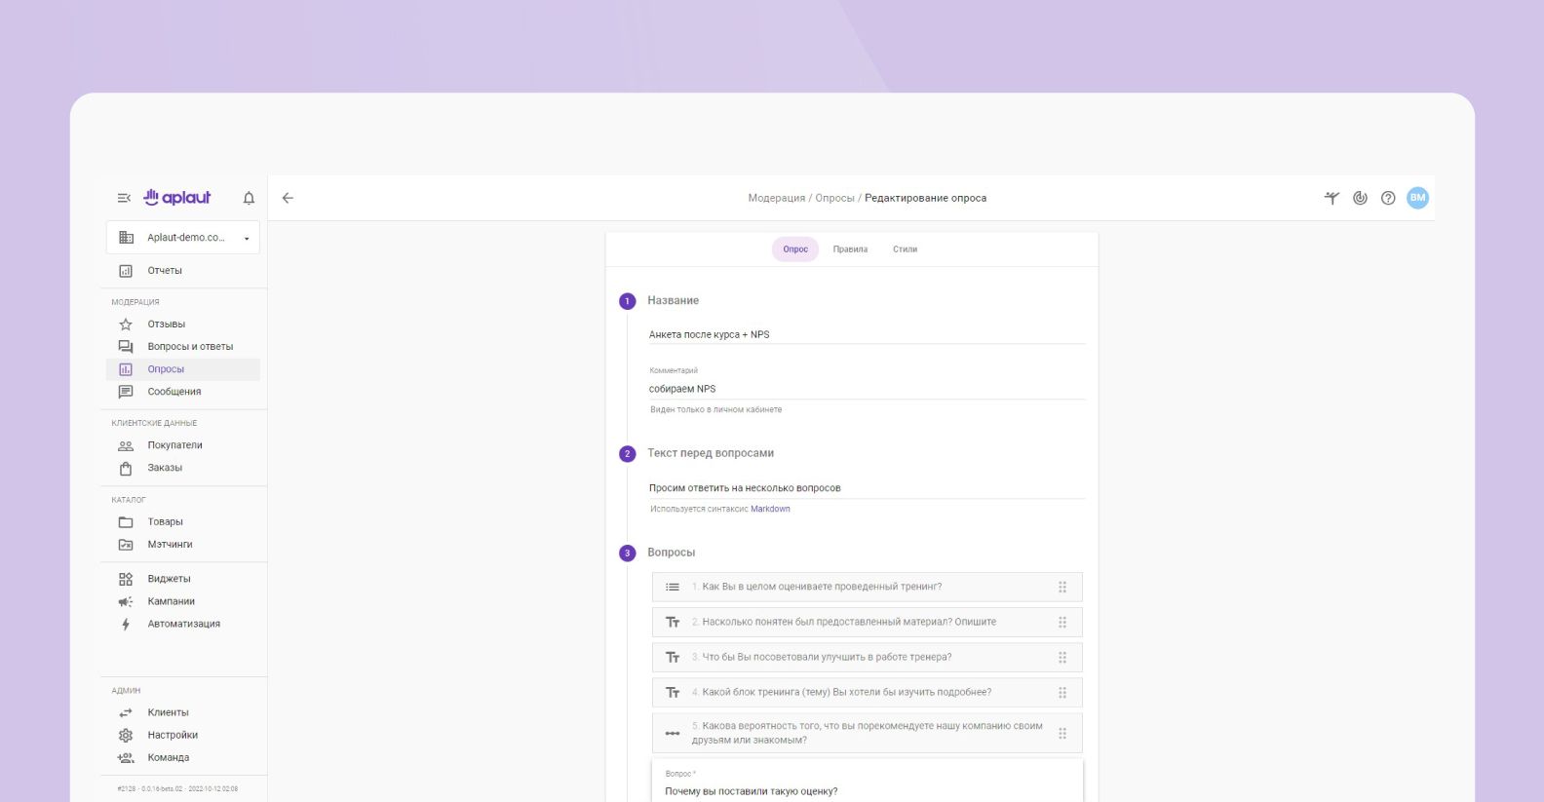Image resolution: width=1544 pixels, height=802 pixels.
Task: Click the Aplaut logo
Action: [x=177, y=198]
